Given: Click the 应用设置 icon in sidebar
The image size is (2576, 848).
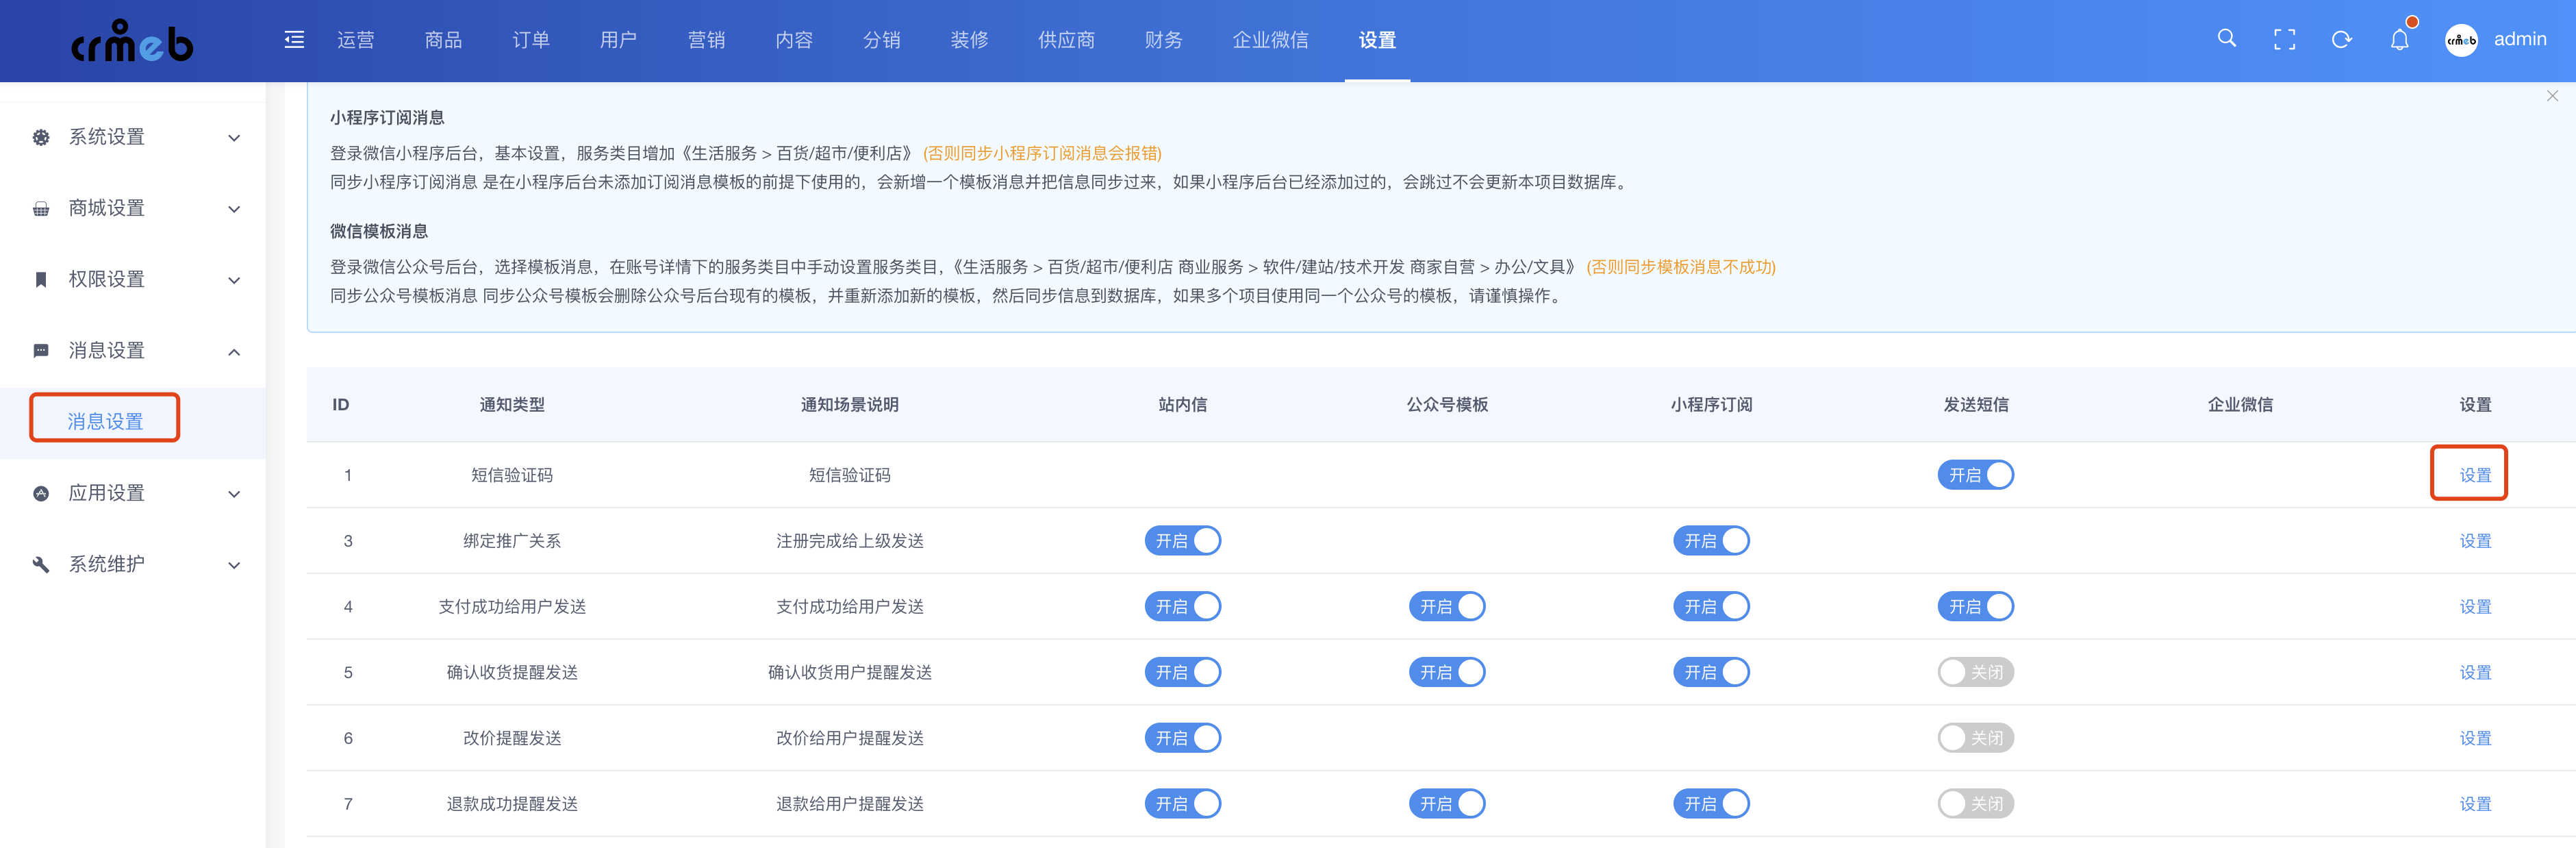Looking at the screenshot, I should pos(41,493).
